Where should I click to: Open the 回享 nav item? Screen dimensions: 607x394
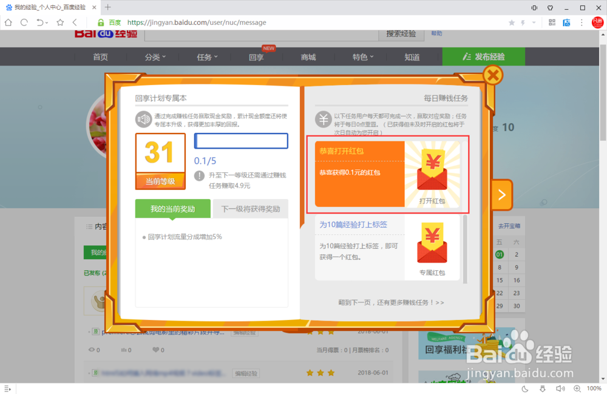pyautogui.click(x=256, y=57)
